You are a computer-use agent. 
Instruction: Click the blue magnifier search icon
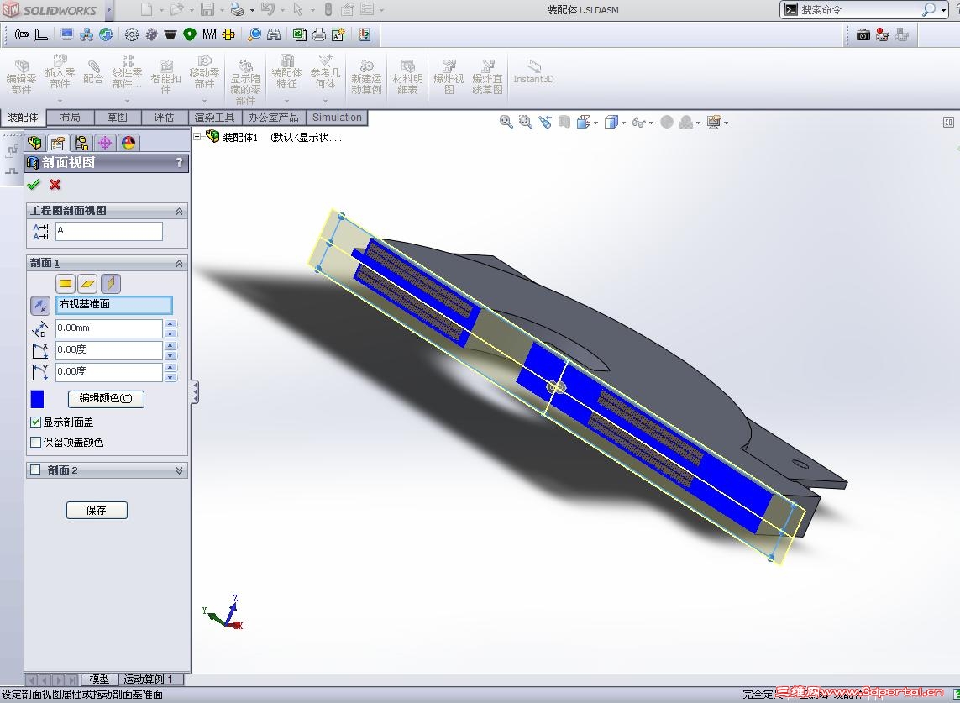point(254,35)
